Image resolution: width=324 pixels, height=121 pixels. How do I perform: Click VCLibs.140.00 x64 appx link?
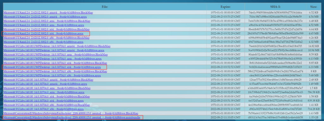click(43, 101)
